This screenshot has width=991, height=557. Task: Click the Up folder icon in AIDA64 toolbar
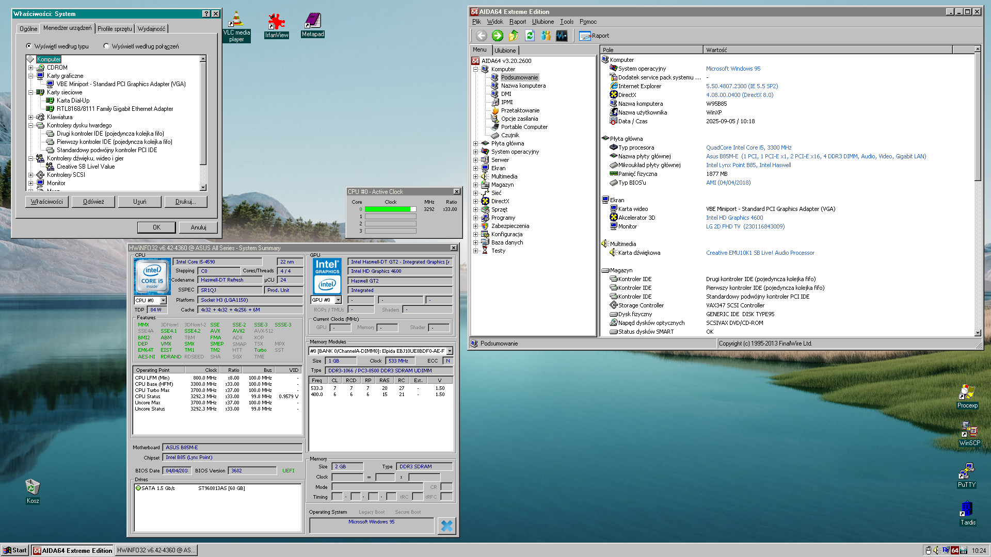click(x=514, y=36)
